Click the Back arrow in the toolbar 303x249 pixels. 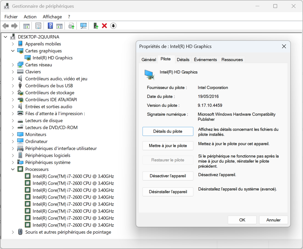pyautogui.click(x=6, y=26)
